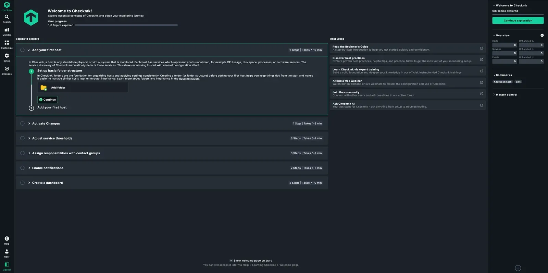Open the Help menu
The image size is (548, 273).
7,240
